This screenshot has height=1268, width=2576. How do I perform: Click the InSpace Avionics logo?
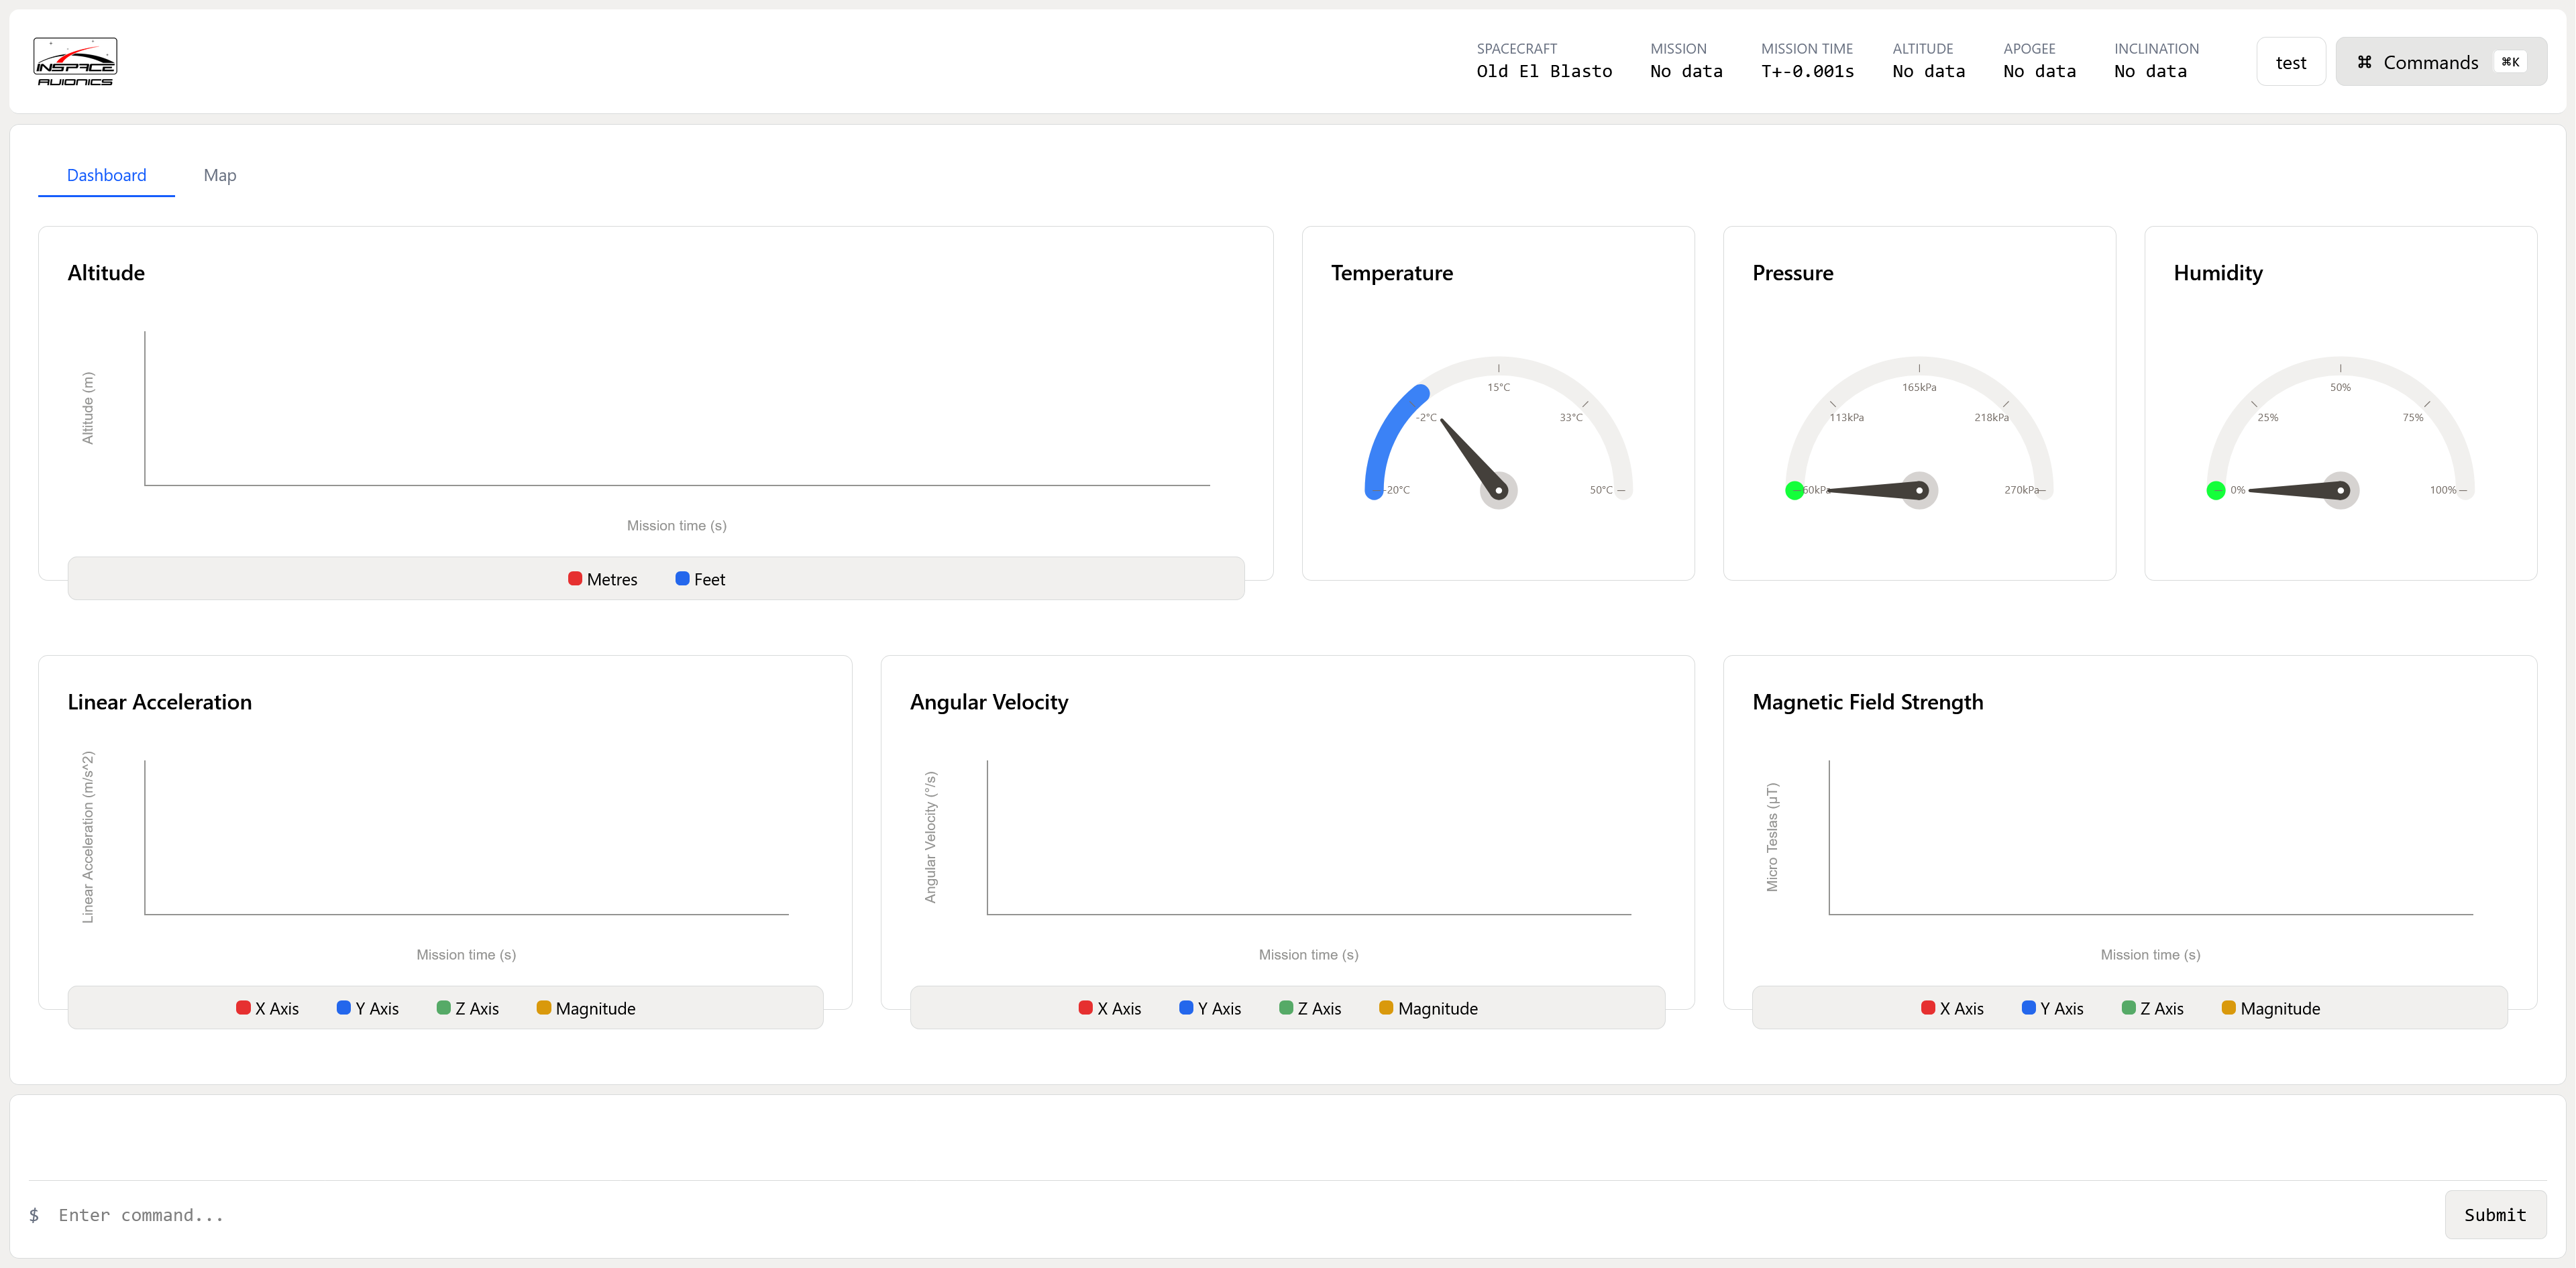[75, 61]
